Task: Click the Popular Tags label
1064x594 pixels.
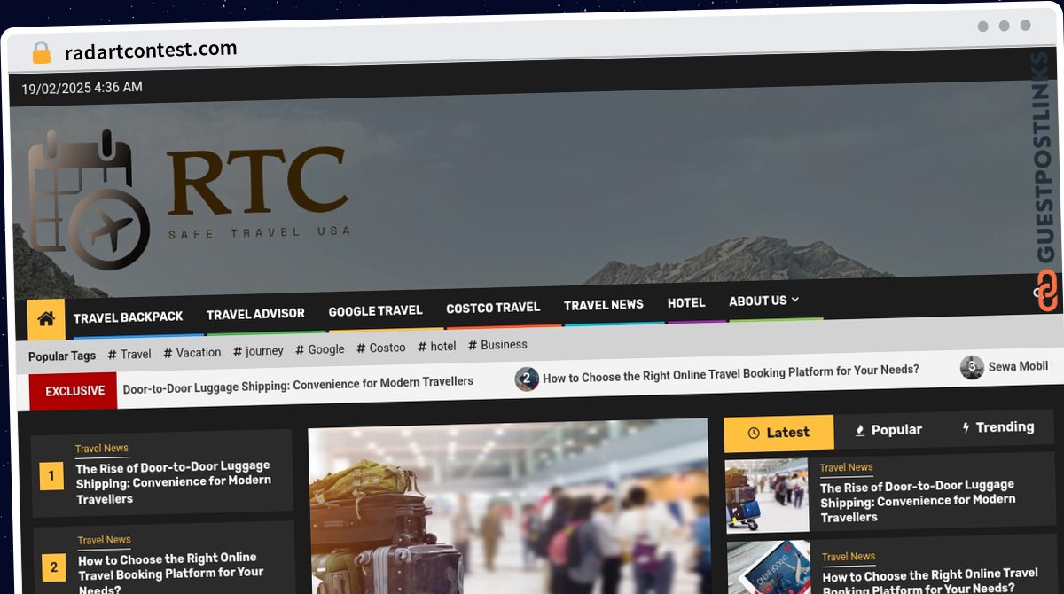Action: (x=62, y=356)
